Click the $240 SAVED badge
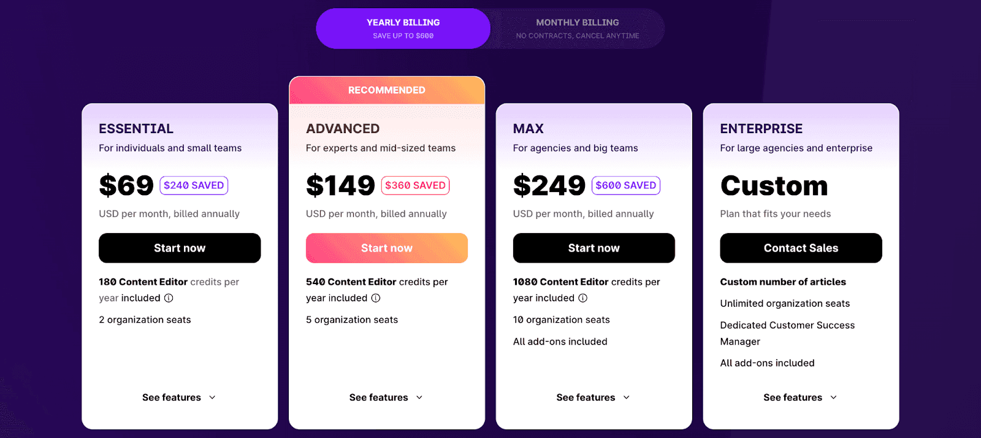981x438 pixels. click(194, 185)
